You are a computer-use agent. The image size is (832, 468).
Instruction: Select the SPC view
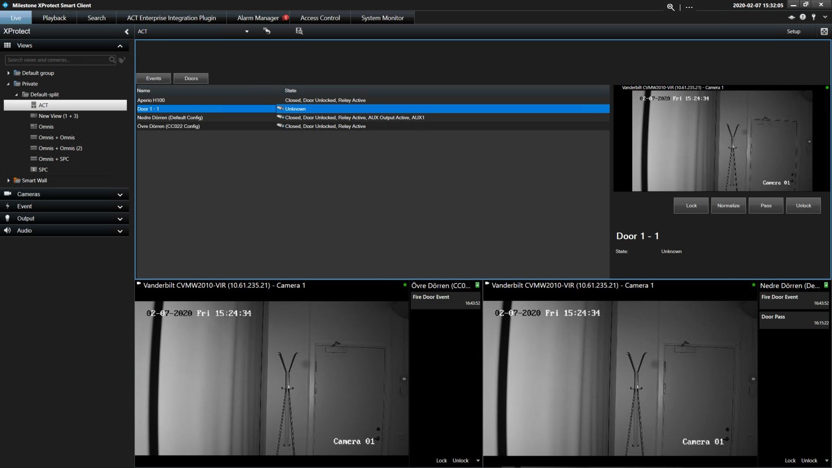pyautogui.click(x=43, y=169)
